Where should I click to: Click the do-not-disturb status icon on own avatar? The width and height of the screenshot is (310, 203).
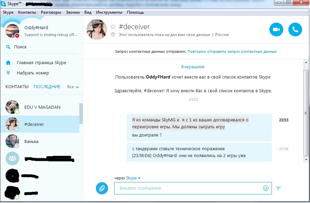pos(17,36)
